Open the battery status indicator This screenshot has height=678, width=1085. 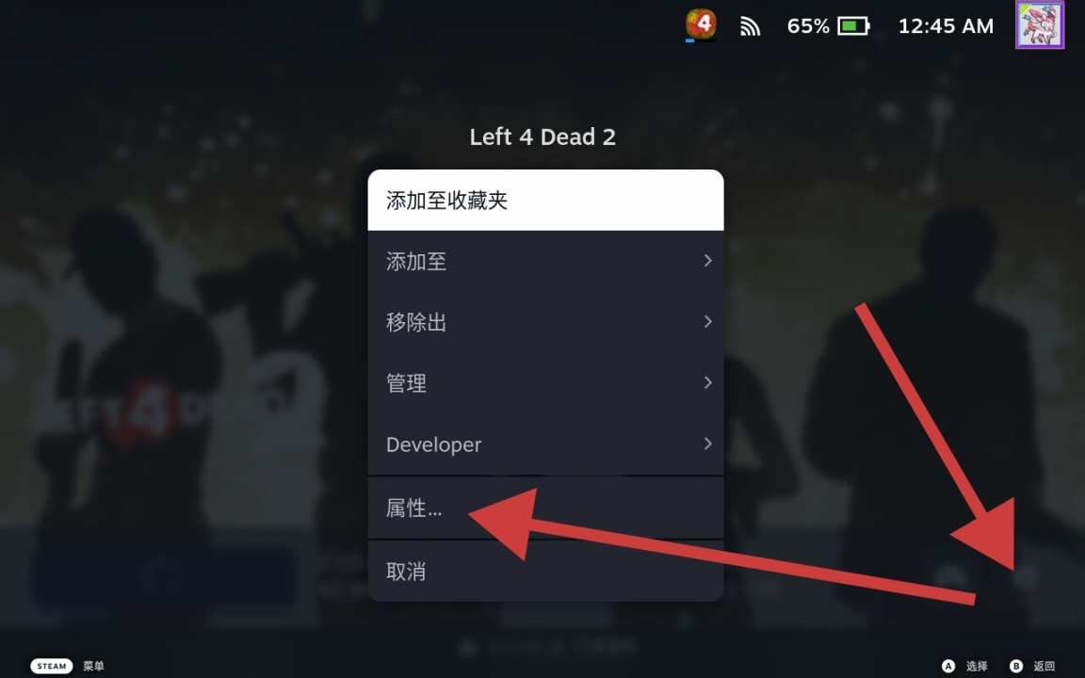click(853, 26)
